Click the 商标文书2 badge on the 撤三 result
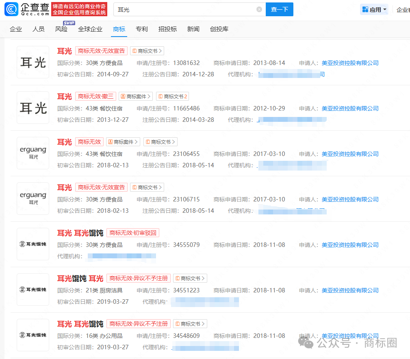The image size is (410, 359). [x=172, y=96]
